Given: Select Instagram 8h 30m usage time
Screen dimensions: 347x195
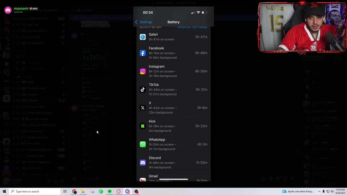Looking at the screenshot, I should tap(201, 71).
